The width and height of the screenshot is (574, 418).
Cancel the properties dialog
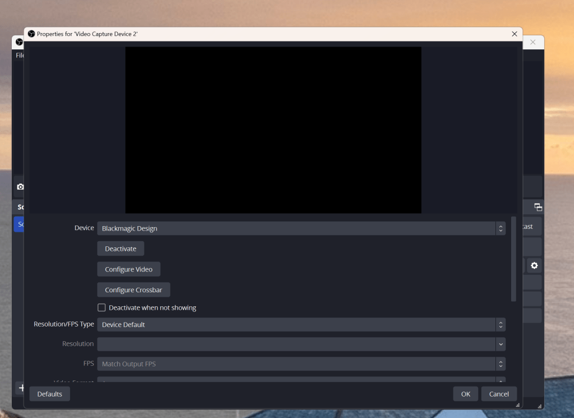point(499,394)
